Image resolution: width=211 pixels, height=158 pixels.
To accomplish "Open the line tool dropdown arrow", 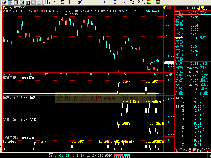I will 58,2.
